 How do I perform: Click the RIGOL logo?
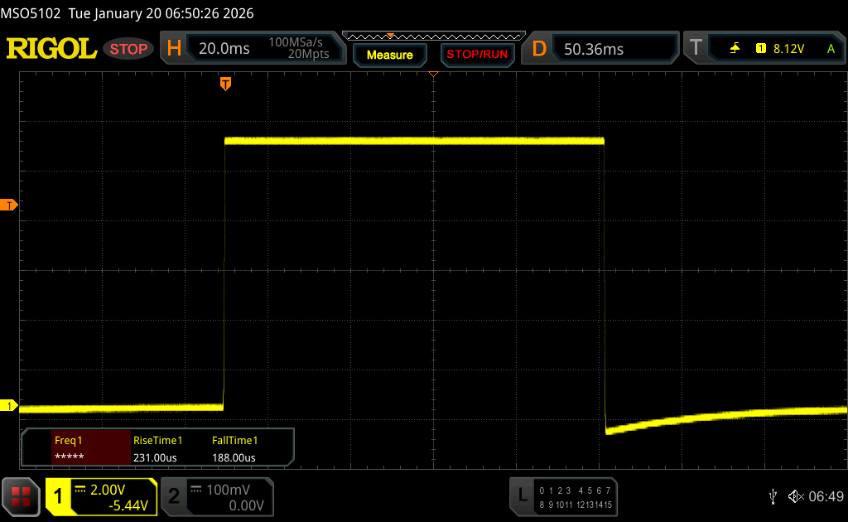pyautogui.click(x=51, y=49)
